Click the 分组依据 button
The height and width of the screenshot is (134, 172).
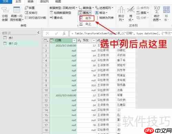5,14
